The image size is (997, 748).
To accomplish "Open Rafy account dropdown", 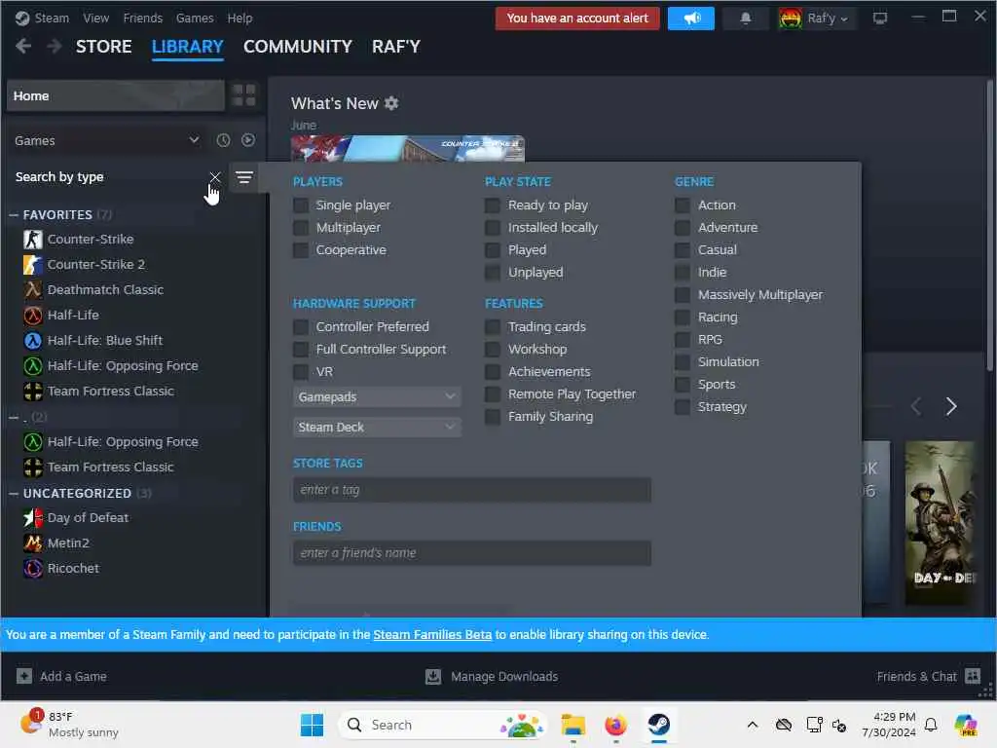I will 817,19.
